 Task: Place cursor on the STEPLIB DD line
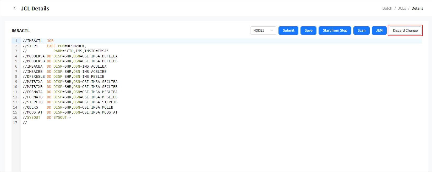pyautogui.click(x=70, y=102)
